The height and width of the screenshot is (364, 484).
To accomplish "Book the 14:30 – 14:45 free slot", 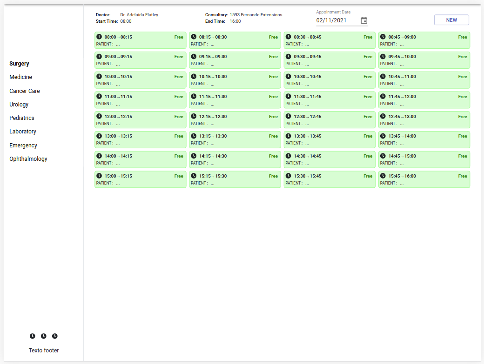I will point(329,159).
